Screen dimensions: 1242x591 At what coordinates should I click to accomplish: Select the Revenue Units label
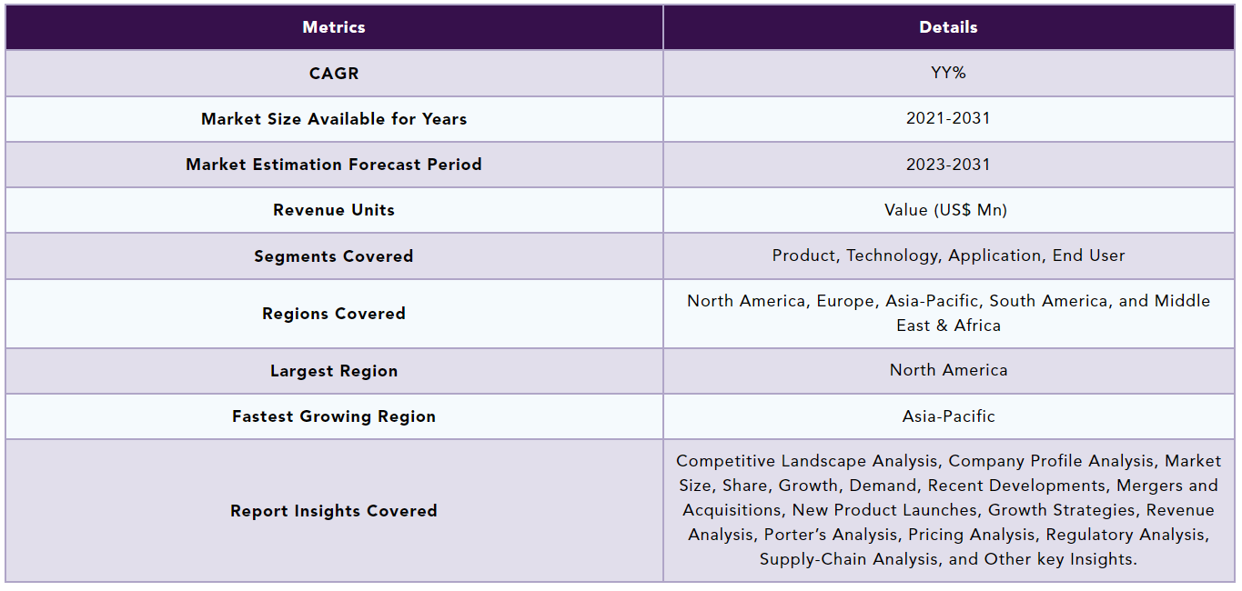point(334,210)
